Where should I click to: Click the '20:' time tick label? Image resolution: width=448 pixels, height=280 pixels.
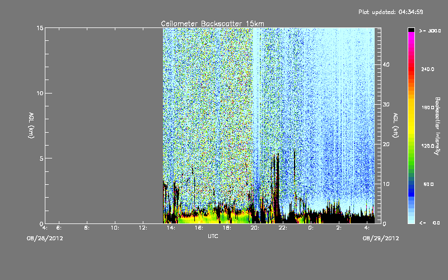click(x=255, y=228)
